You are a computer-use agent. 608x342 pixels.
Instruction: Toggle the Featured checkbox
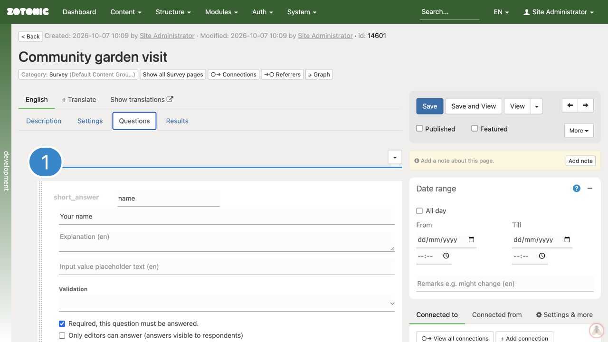(475, 128)
